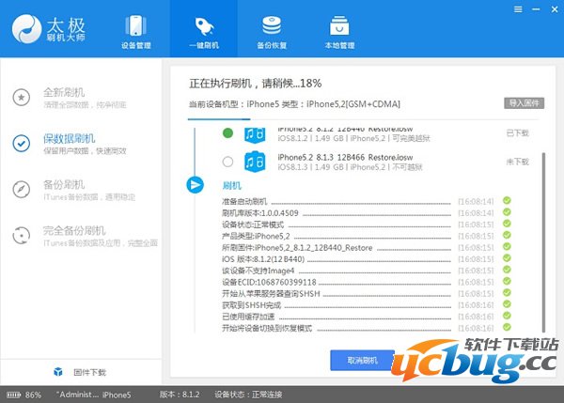
Task: Click log line 刷机库版本:1.0.0.4509
Action: click(260, 213)
